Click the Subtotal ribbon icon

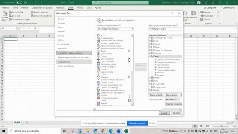(x=202, y=19)
